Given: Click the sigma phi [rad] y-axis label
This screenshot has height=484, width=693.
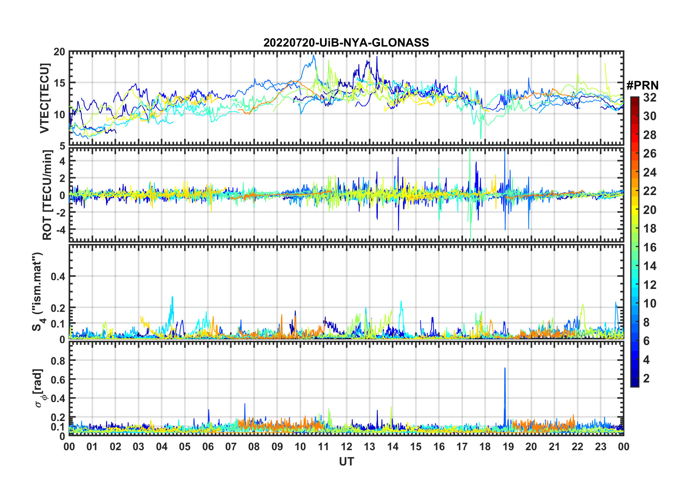Looking at the screenshot, I should (x=39, y=388).
